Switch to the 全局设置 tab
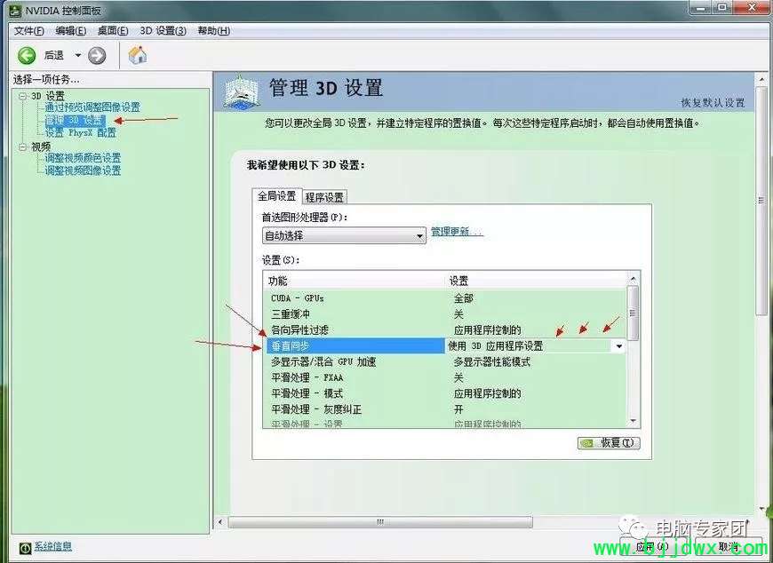This screenshot has height=563, width=773. (x=276, y=196)
